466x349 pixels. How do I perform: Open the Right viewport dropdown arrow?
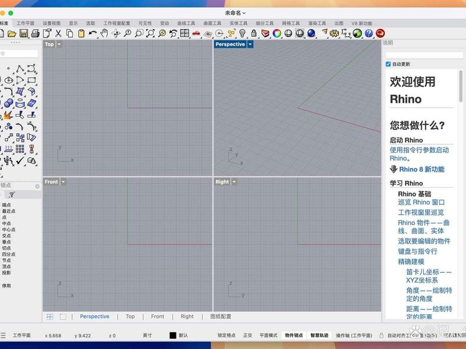(234, 181)
